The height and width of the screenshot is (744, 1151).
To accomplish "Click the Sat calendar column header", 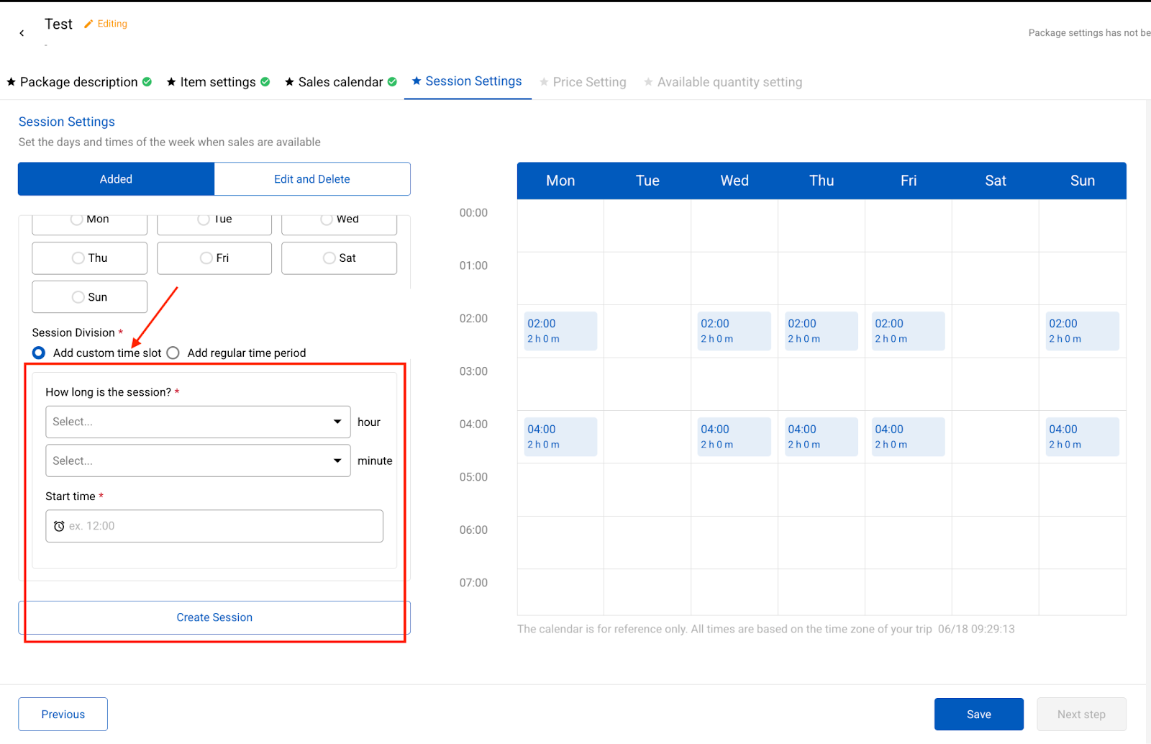I will point(996,181).
